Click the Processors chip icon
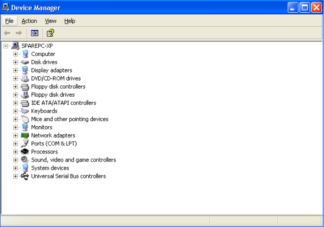 25,152
